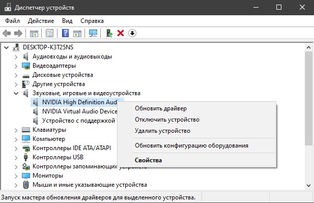This screenshot has height=203, width=314.
Task: Expand the Мониторы node
Action: (16, 176)
